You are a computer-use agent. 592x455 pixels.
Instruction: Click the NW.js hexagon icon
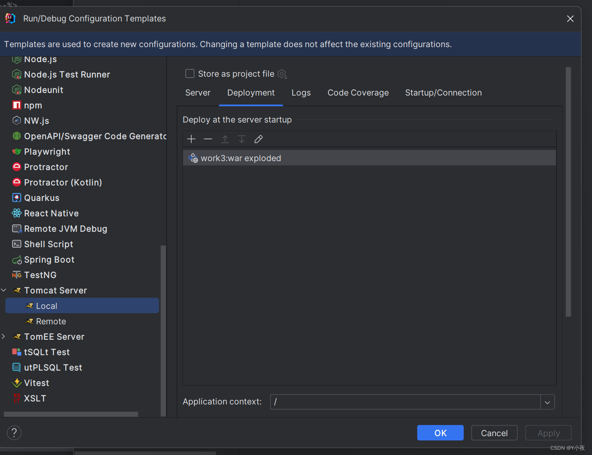17,120
